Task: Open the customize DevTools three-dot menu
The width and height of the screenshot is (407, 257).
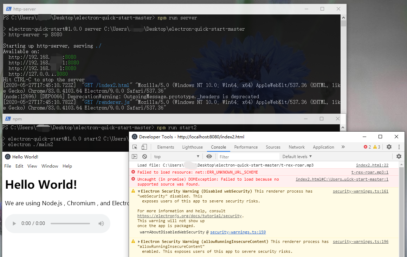Action: click(399, 147)
